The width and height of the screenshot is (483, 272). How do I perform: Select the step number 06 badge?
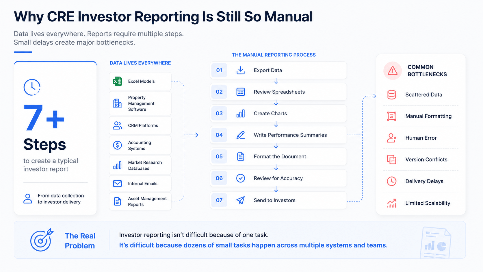point(219,178)
